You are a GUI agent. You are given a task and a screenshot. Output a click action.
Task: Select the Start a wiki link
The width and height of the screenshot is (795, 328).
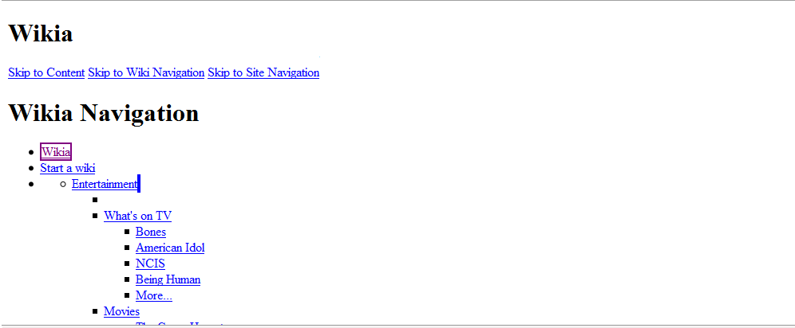67,168
